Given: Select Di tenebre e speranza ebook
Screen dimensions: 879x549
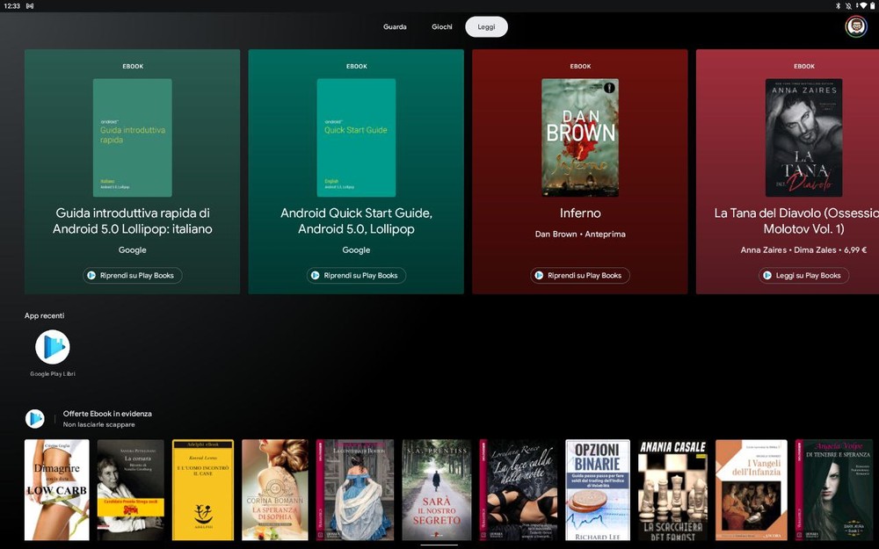Looking at the screenshot, I should point(834,489).
